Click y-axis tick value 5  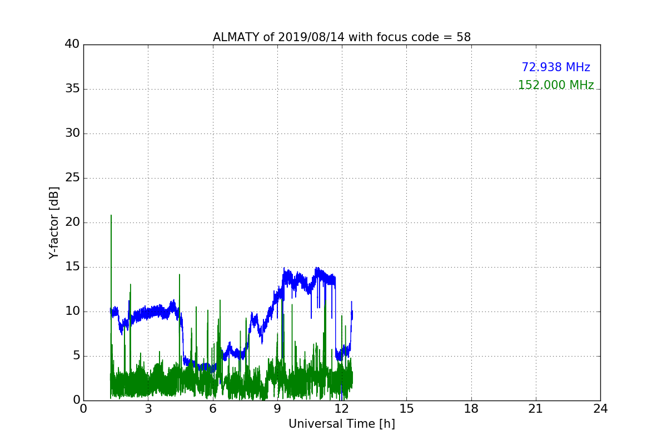click(76, 356)
